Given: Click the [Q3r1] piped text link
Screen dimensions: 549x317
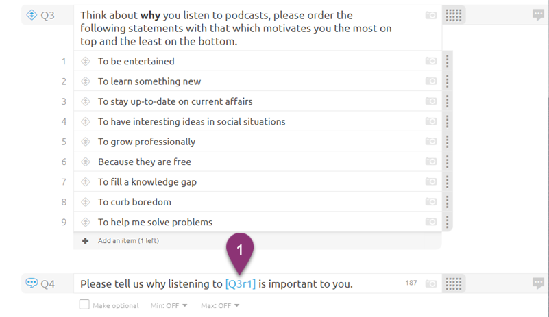Looking at the screenshot, I should (x=241, y=283).
